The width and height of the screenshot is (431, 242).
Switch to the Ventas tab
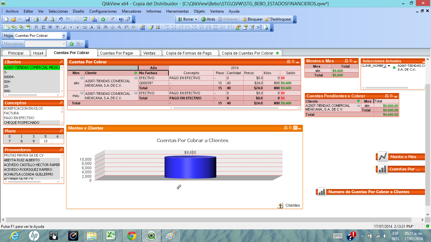[150, 53]
